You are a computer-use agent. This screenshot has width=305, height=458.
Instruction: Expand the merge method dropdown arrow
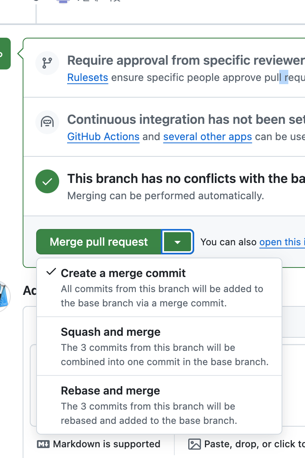coord(178,242)
